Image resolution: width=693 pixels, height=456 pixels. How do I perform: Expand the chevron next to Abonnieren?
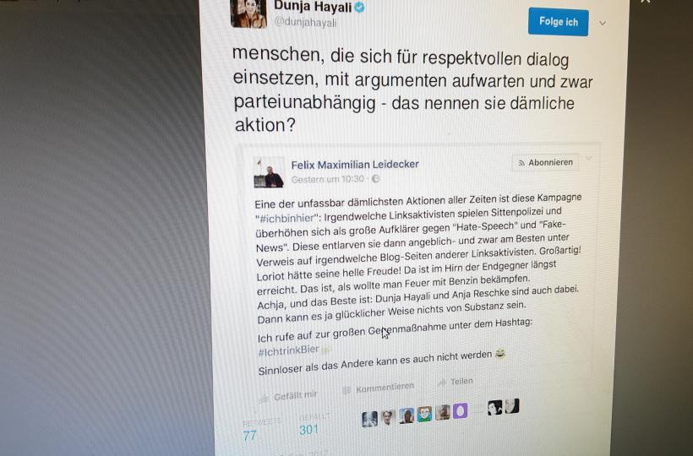(x=589, y=158)
